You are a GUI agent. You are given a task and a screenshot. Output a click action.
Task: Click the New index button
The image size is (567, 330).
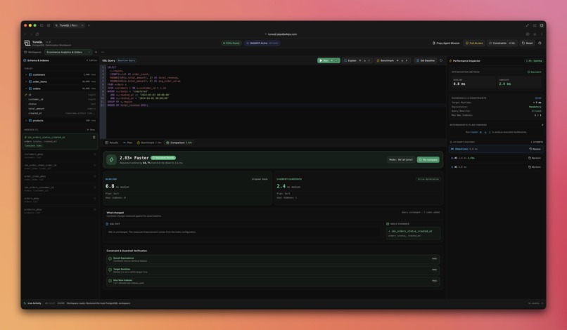91,130
